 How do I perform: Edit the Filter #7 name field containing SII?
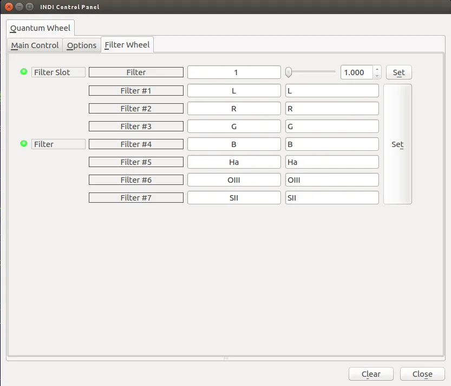(x=332, y=198)
